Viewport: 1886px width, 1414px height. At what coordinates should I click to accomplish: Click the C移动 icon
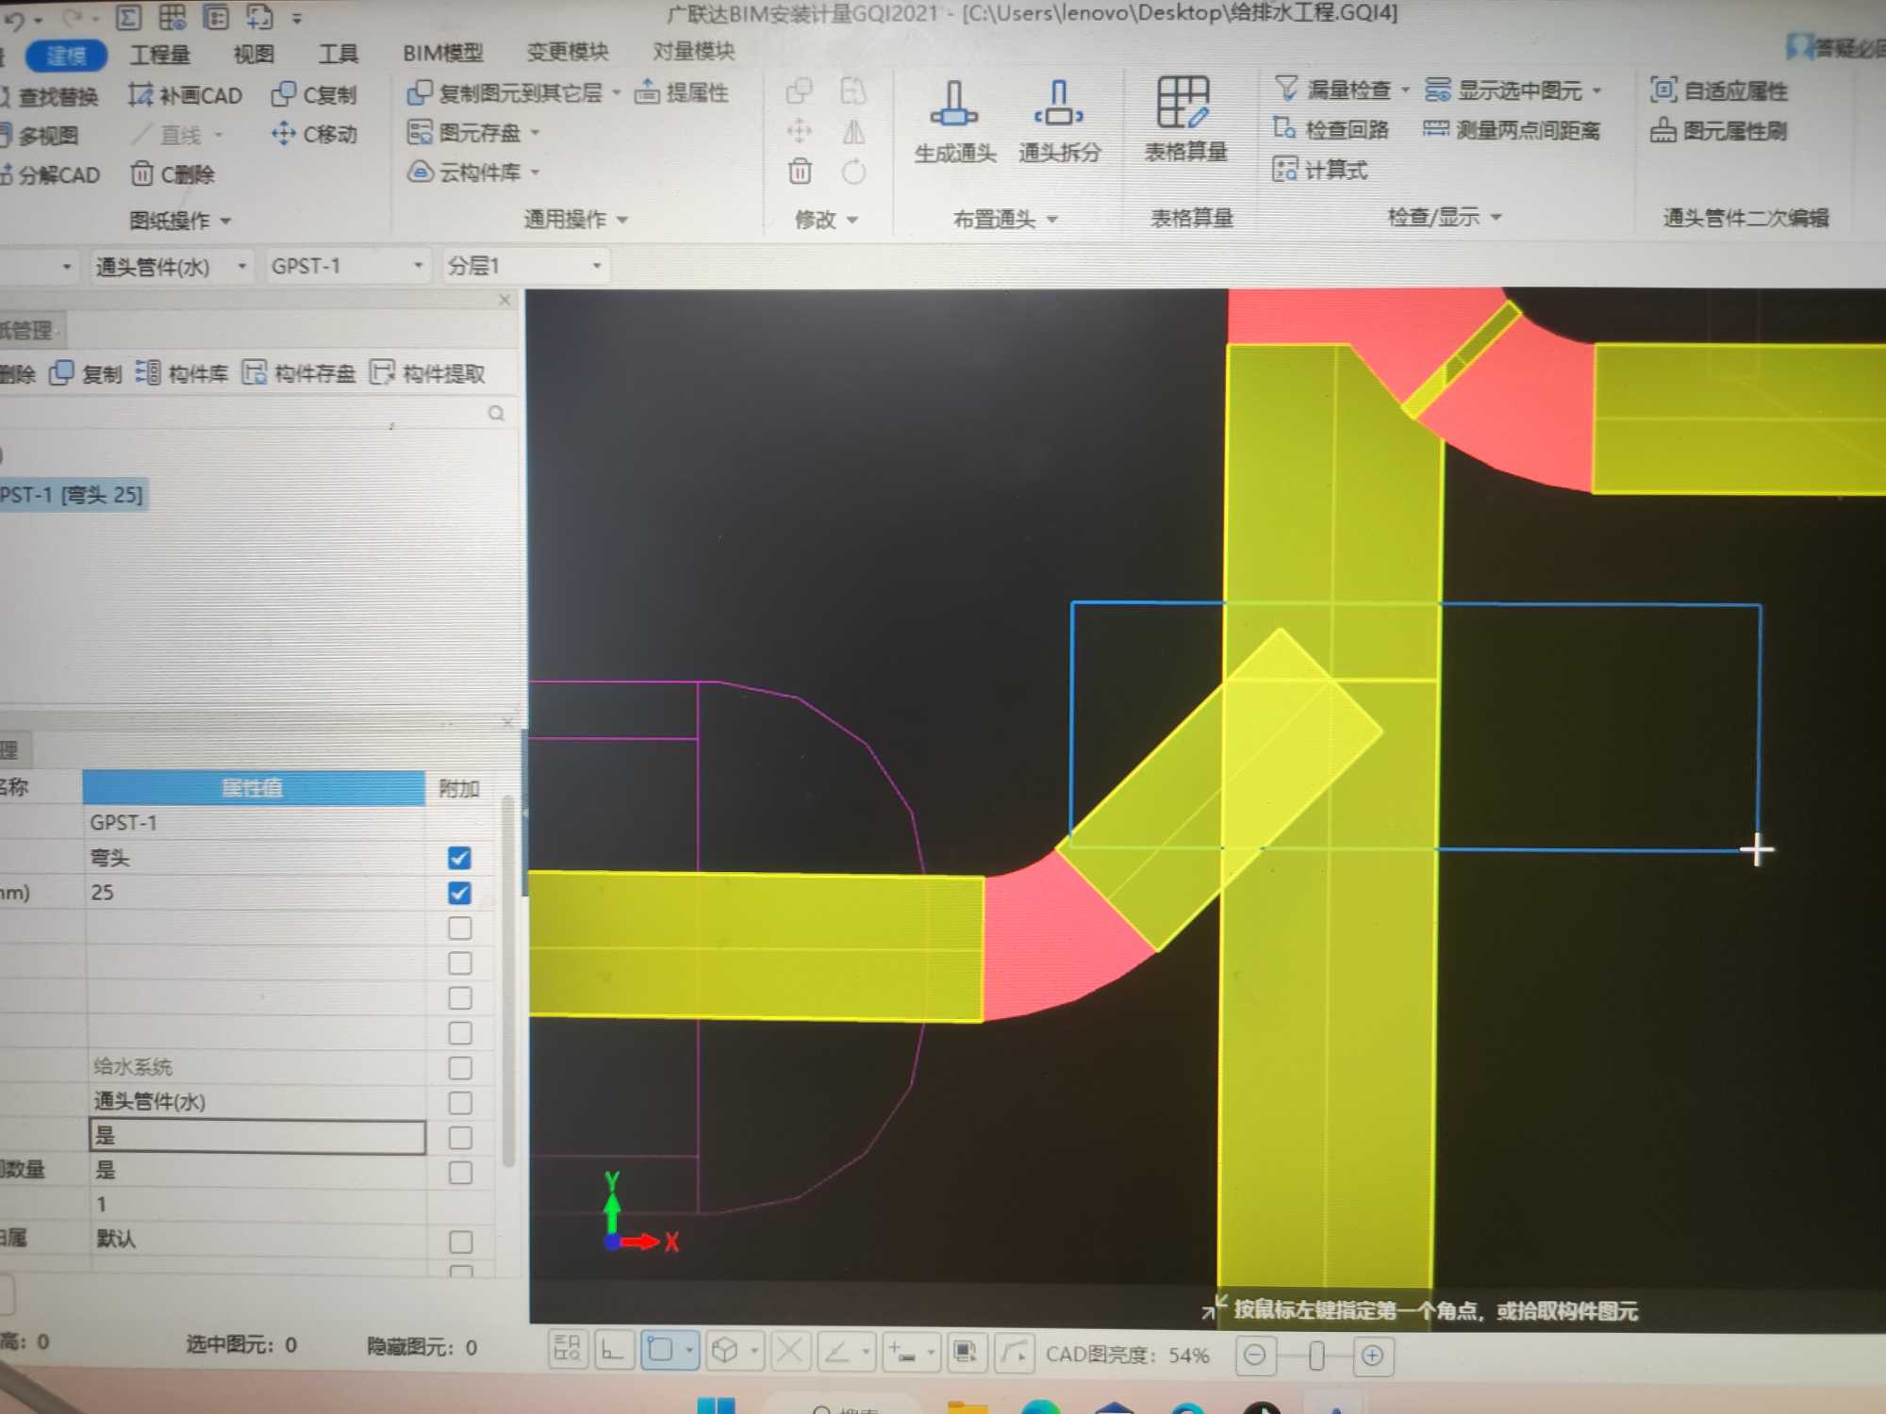[x=283, y=134]
